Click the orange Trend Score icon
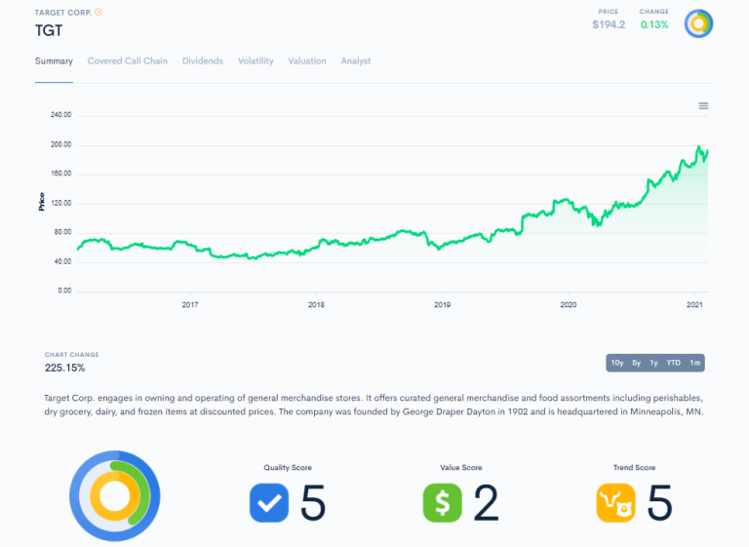The image size is (749, 547). point(615,502)
